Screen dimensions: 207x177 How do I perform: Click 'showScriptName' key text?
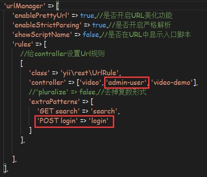click(x=42, y=35)
